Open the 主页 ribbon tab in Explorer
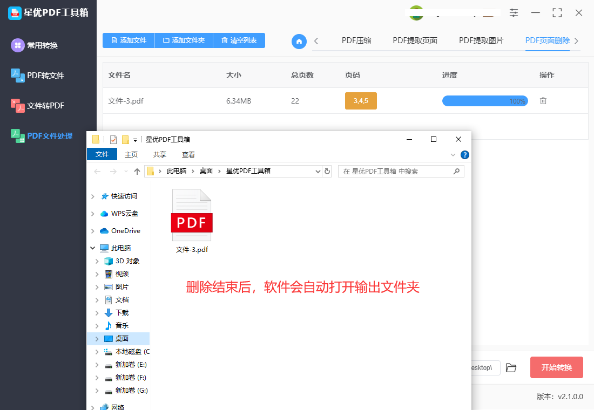 [131, 154]
